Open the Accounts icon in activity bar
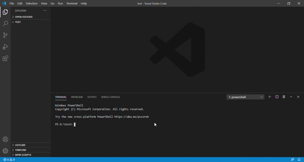This screenshot has height=162, width=304. click(x=5, y=139)
